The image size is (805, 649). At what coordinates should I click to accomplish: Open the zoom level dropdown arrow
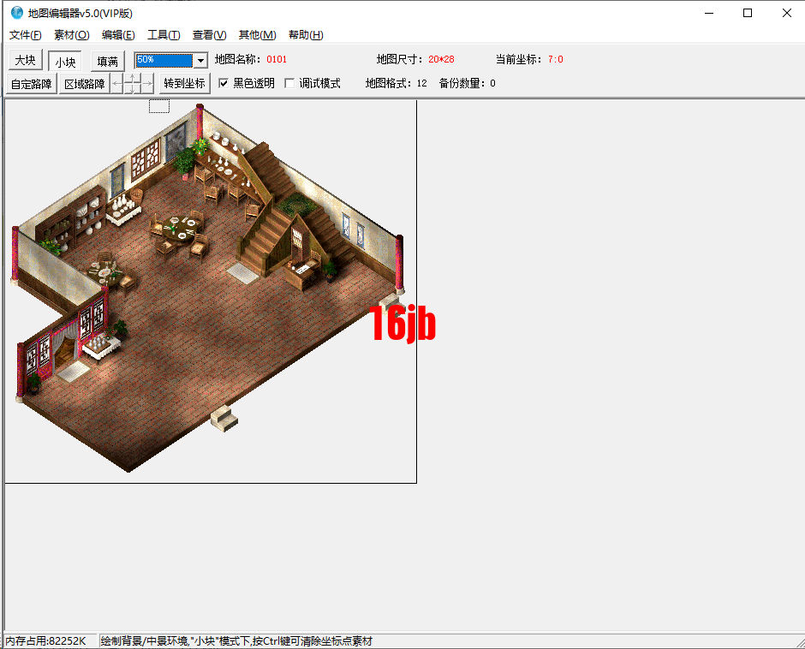199,61
